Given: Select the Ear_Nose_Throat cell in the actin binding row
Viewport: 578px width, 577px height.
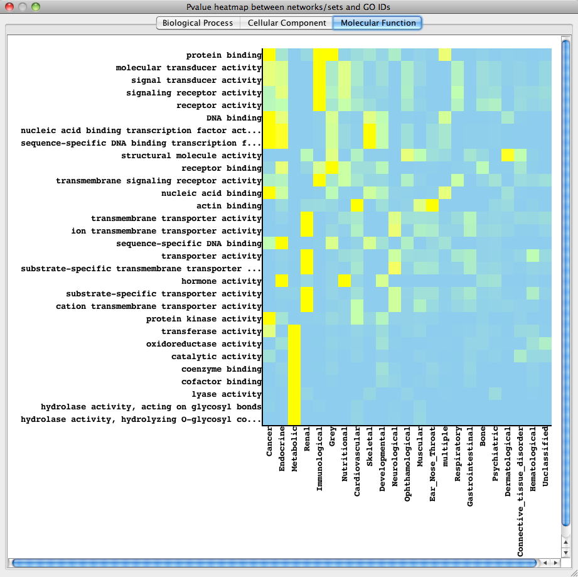Looking at the screenshot, I should (x=432, y=206).
